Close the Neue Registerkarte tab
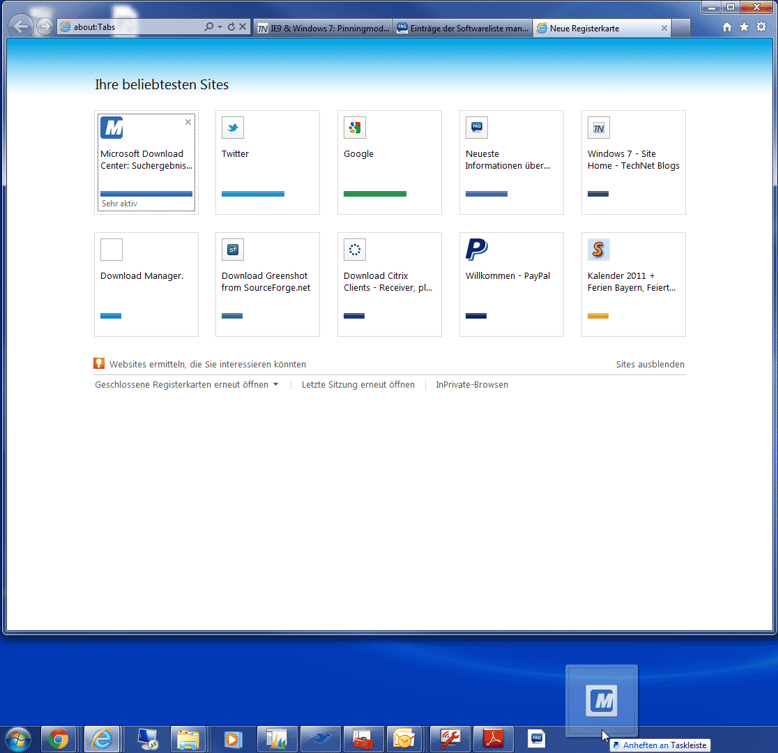This screenshot has width=778, height=753. point(664,29)
